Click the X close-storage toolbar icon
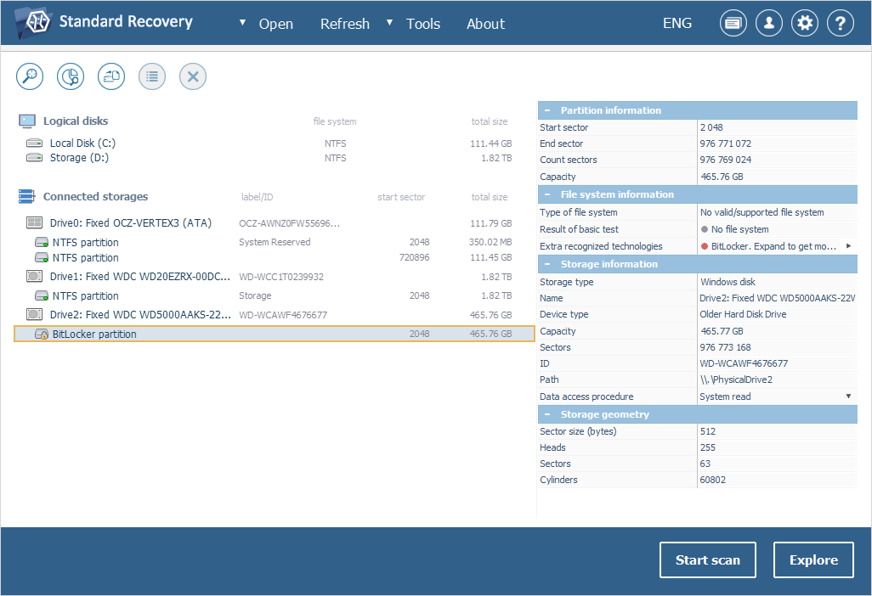 [x=193, y=76]
